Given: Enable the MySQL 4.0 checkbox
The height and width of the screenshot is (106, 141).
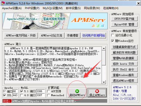Looking at the screenshot, I should 21,95.
